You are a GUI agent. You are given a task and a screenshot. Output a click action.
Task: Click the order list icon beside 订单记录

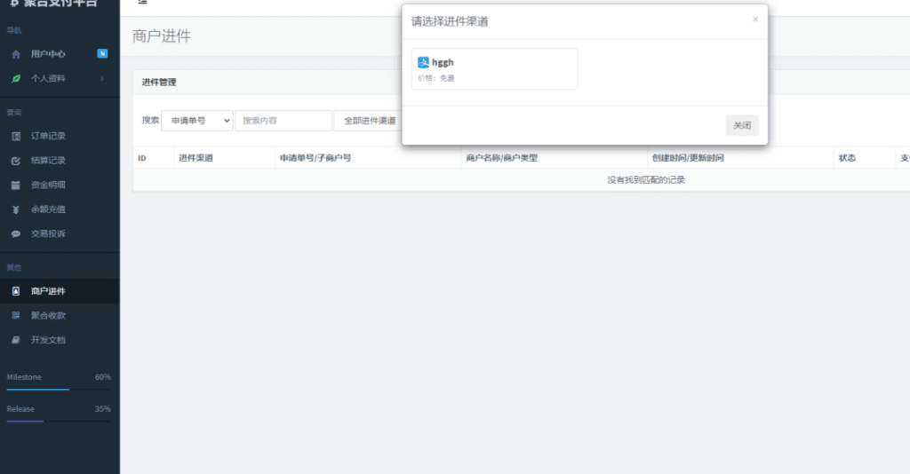[x=16, y=136]
